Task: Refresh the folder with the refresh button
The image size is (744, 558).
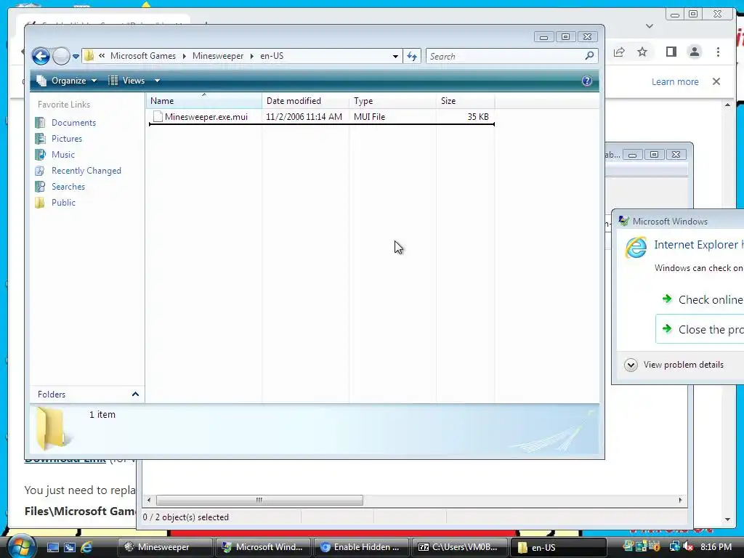Action: pos(412,57)
